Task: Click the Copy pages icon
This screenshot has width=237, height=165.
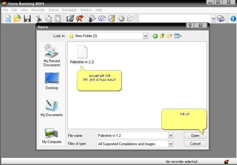Action: (48, 19)
